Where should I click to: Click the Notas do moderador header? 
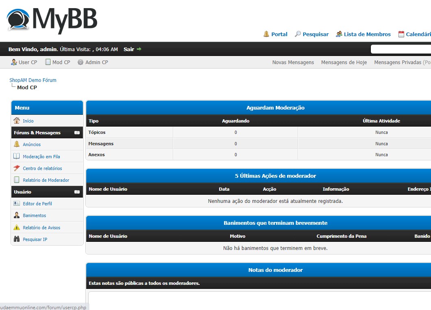point(275,270)
